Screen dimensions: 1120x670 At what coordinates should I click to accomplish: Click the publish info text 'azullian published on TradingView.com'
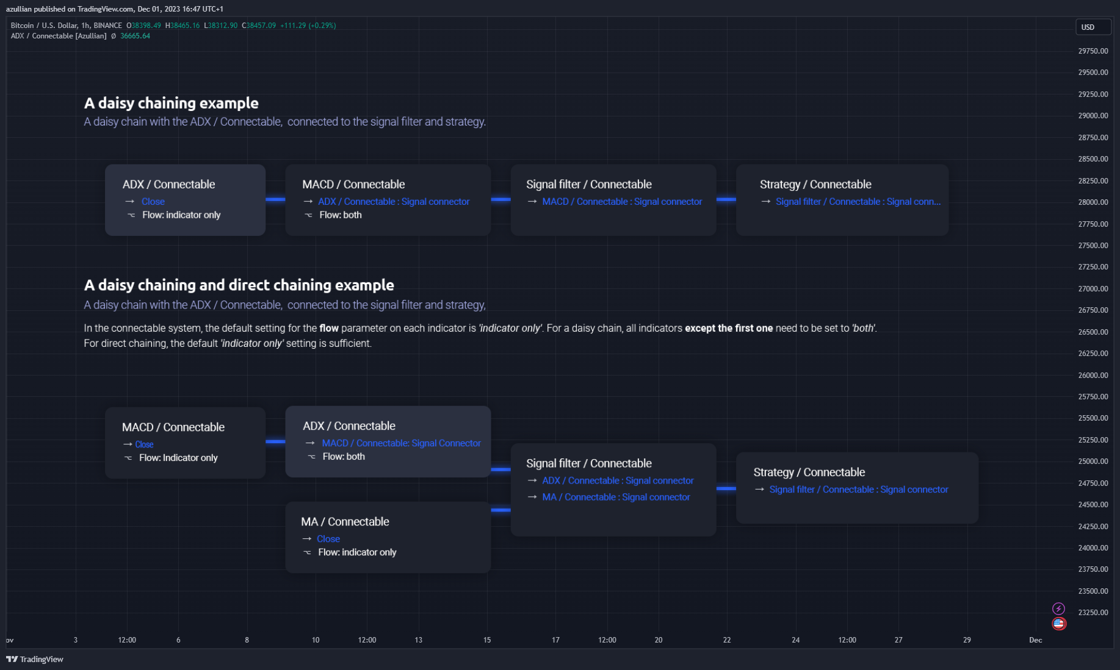click(x=70, y=9)
